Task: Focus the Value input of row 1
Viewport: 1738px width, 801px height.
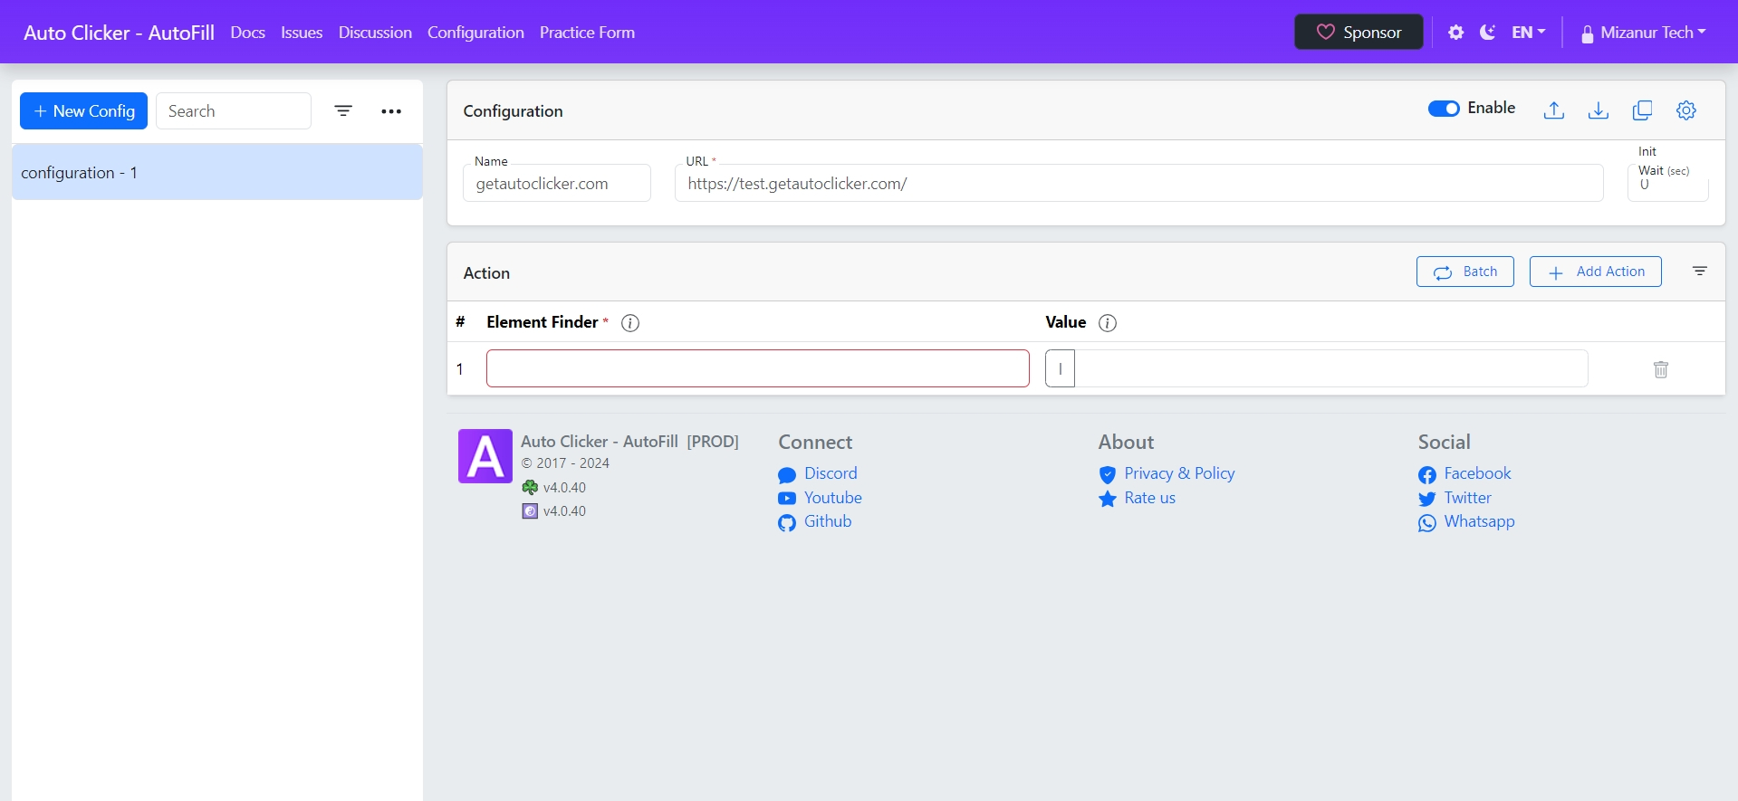Action: [1331, 368]
